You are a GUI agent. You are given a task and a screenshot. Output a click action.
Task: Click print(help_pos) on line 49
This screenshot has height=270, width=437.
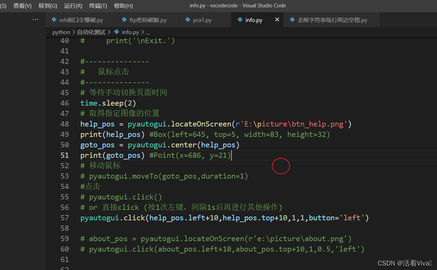tap(113, 134)
